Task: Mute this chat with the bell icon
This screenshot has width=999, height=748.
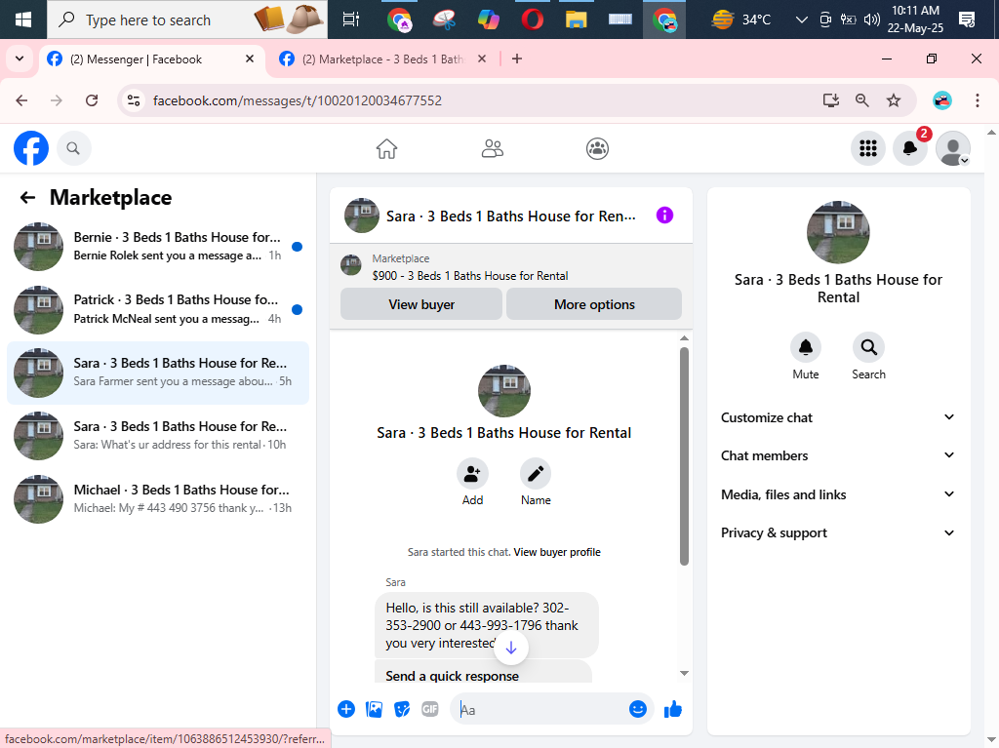Action: coord(805,347)
